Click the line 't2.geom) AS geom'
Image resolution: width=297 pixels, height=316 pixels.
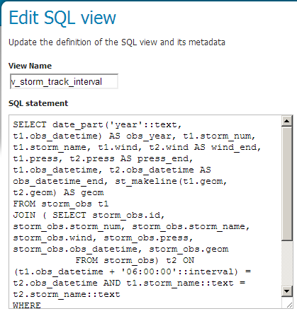coord(58,192)
